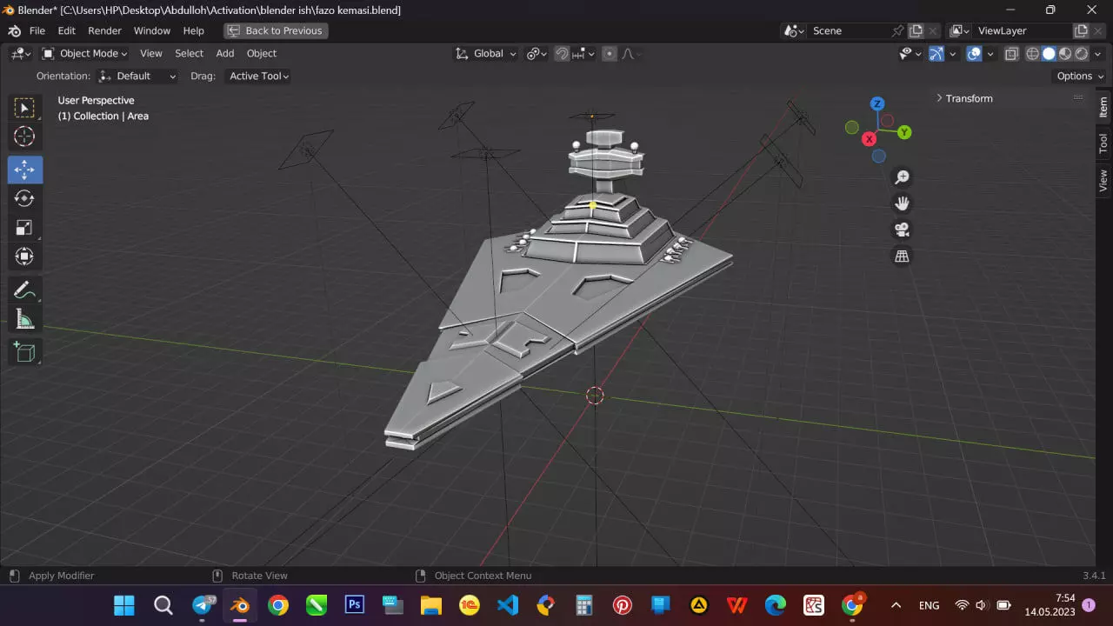Image resolution: width=1113 pixels, height=626 pixels.
Task: Open the viewport View menu
Action: point(151,54)
